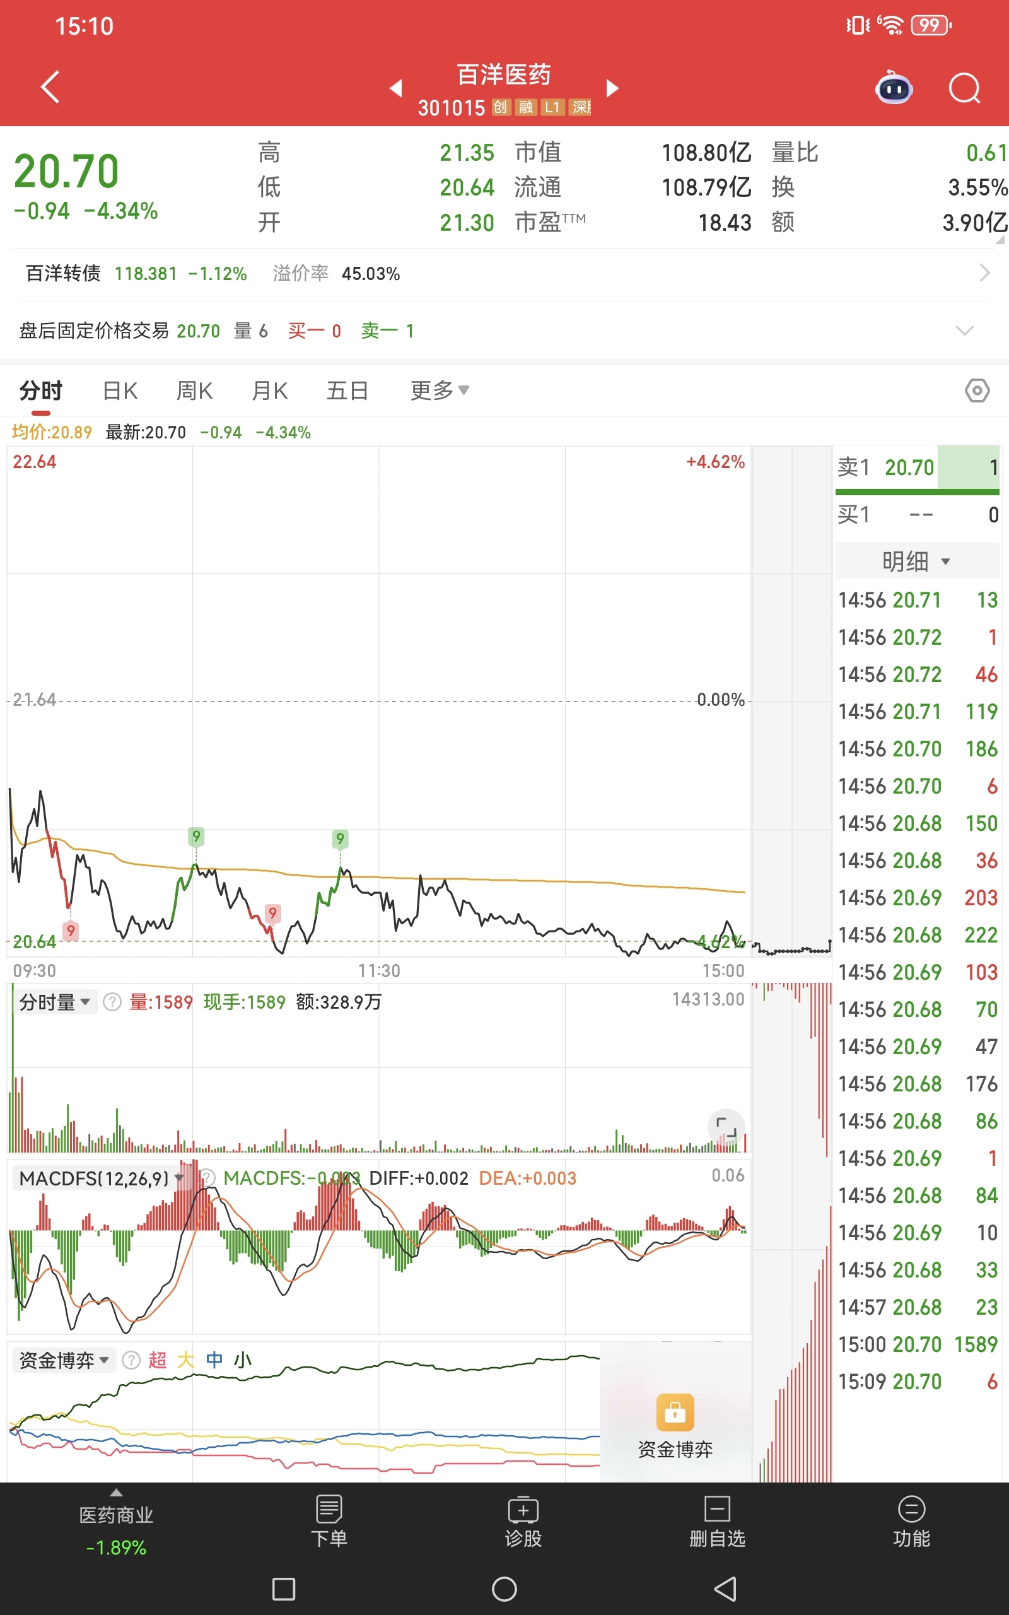The width and height of the screenshot is (1009, 1615).
Task: Tap trade row 14:56 20.72 46
Action: (918, 674)
